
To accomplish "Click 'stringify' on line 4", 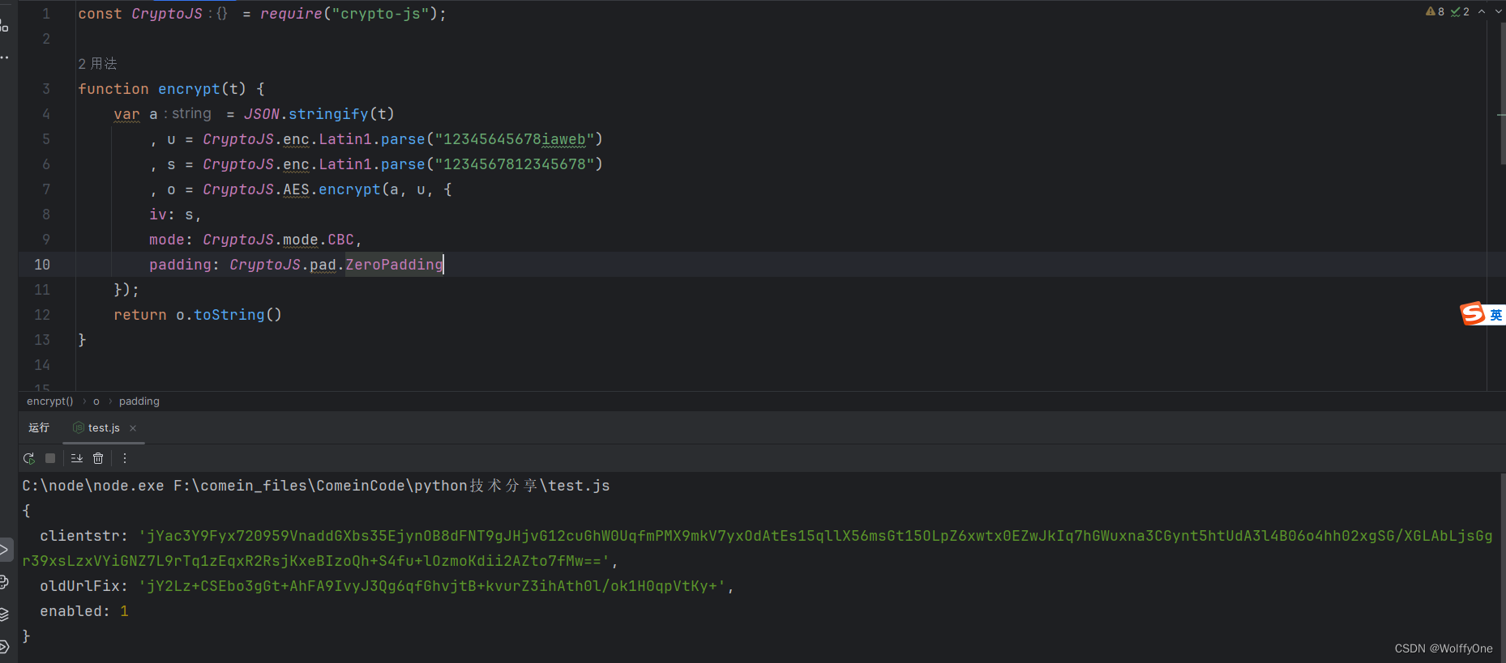I will coord(328,114).
